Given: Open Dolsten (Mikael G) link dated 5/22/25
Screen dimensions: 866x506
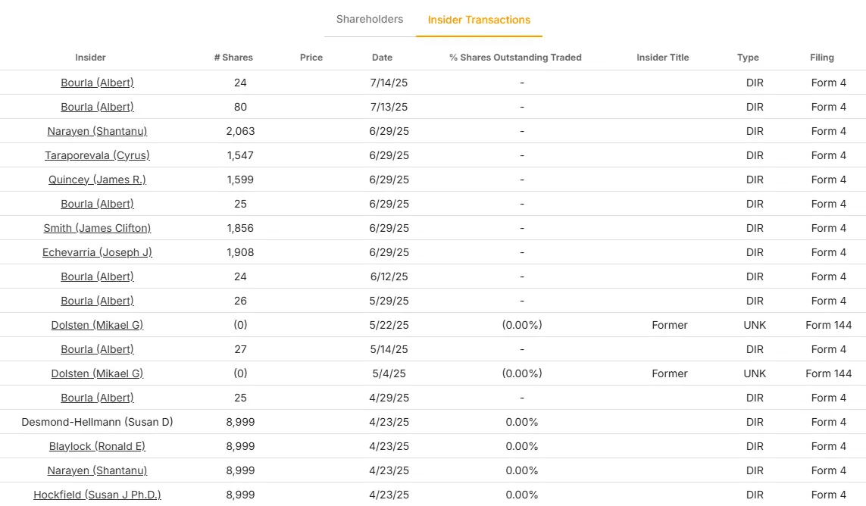Looking at the screenshot, I should [97, 325].
